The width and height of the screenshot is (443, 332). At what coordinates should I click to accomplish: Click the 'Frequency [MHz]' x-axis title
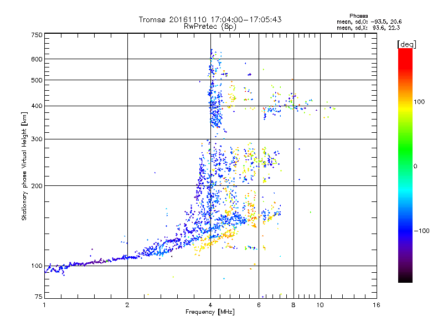pyautogui.click(x=210, y=312)
